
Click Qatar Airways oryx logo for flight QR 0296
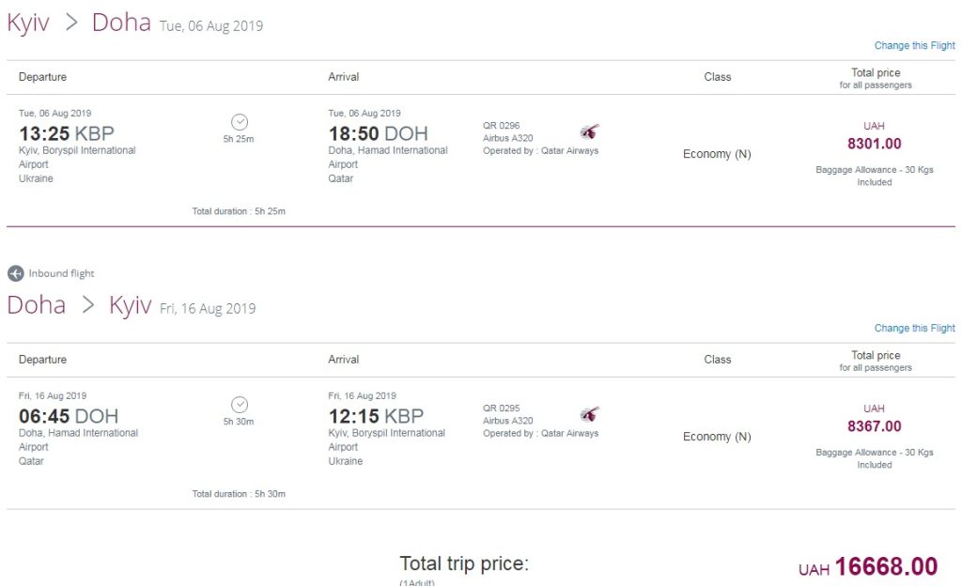point(589,132)
